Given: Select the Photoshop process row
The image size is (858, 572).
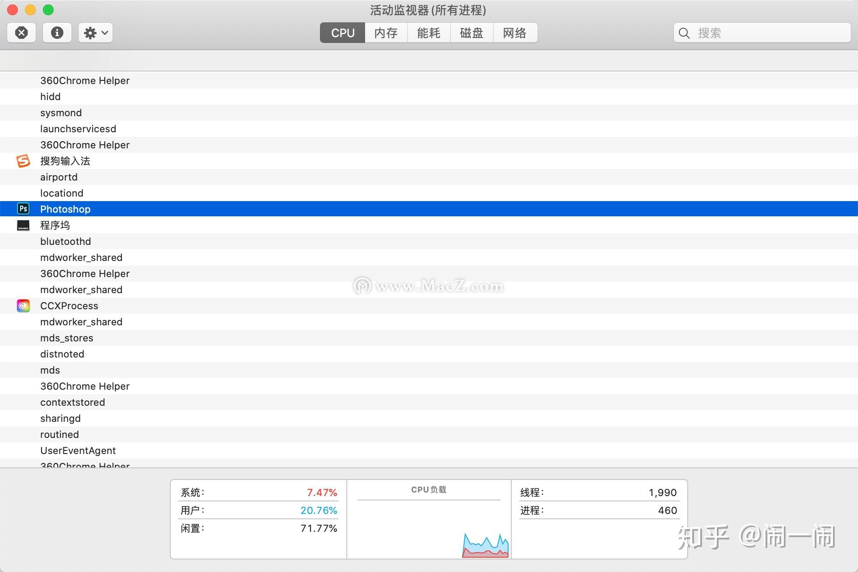Looking at the screenshot, I should tap(429, 209).
